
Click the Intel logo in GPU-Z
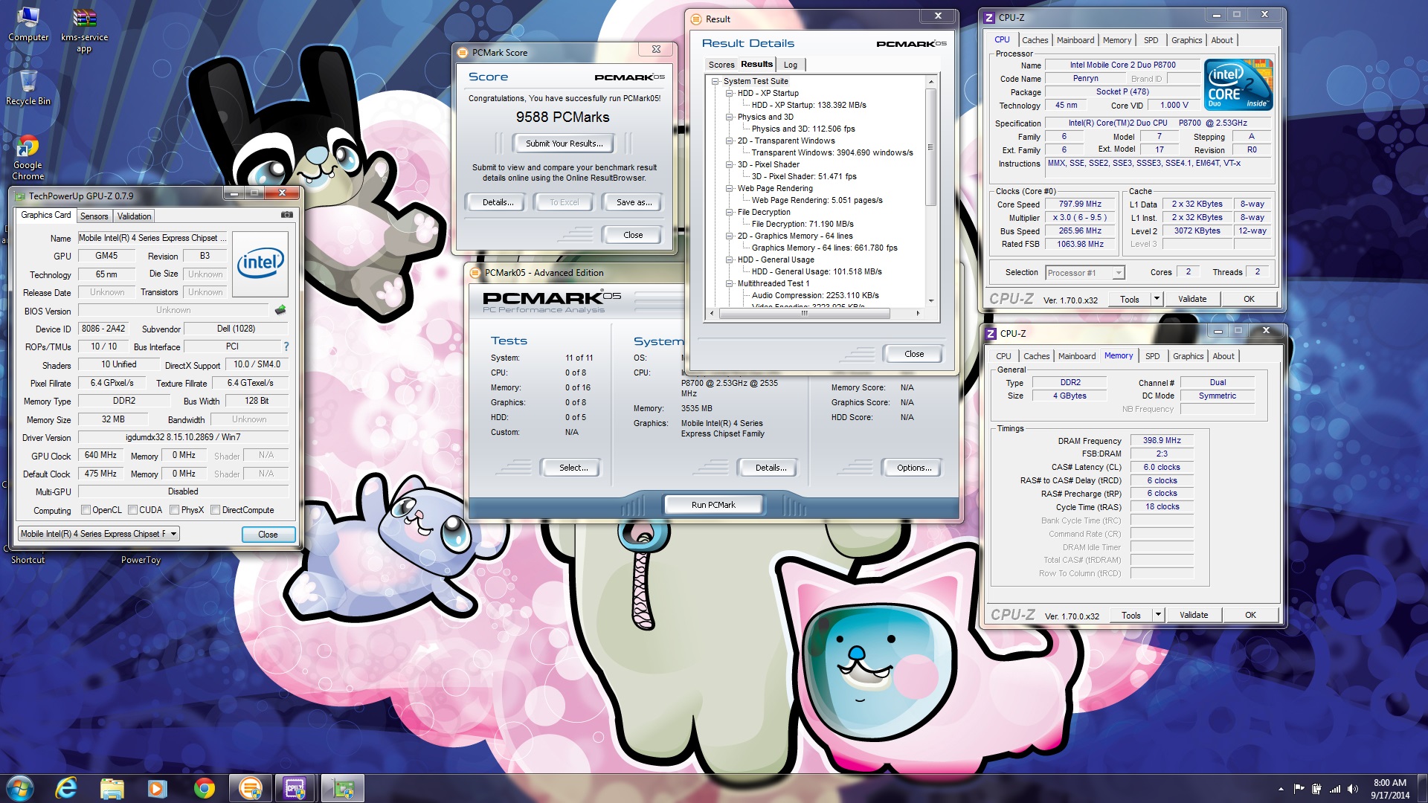pyautogui.click(x=260, y=264)
